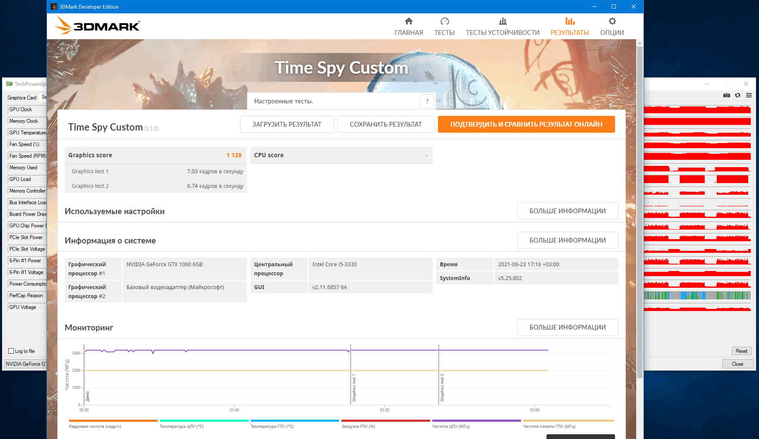Screen dimensions: 759x439
Task: Click the Температура ГПУ blue legend bar
Action: pos(295,420)
